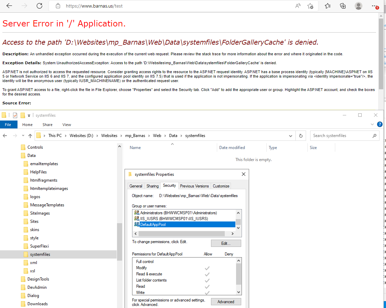Click the Explorer Properties quick access icon
386x308 pixels.
(15, 115)
